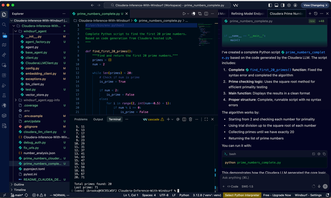This screenshot has width=331, height=198.
Task: Kill the terminal with trash icon
Action: pyautogui.click(x=190, y=119)
